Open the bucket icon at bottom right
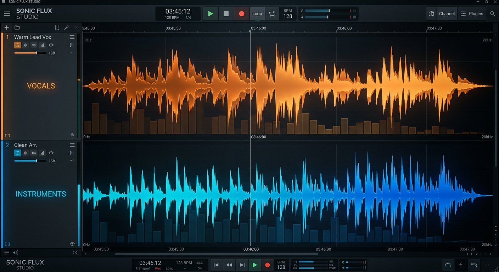The height and width of the screenshot is (272, 499). [x=448, y=265]
